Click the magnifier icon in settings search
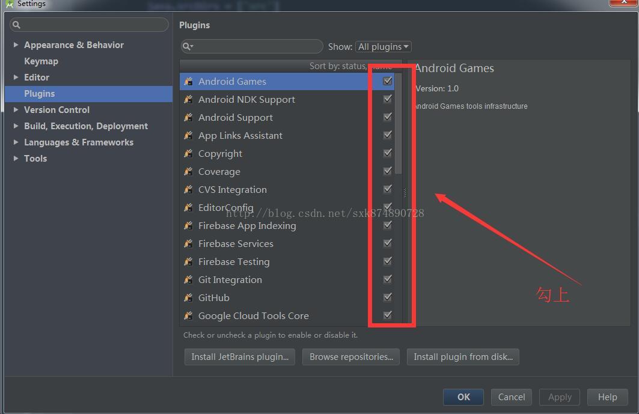Screen dimensions: 639x414 point(16,25)
